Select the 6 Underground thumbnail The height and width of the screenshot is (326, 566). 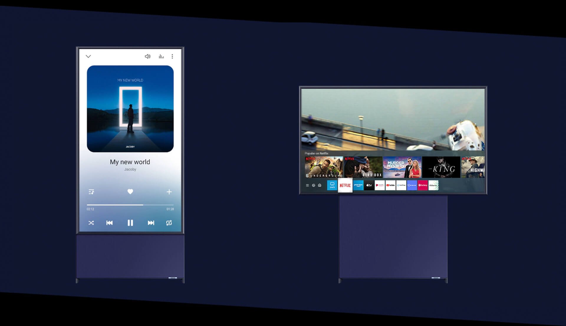324,167
